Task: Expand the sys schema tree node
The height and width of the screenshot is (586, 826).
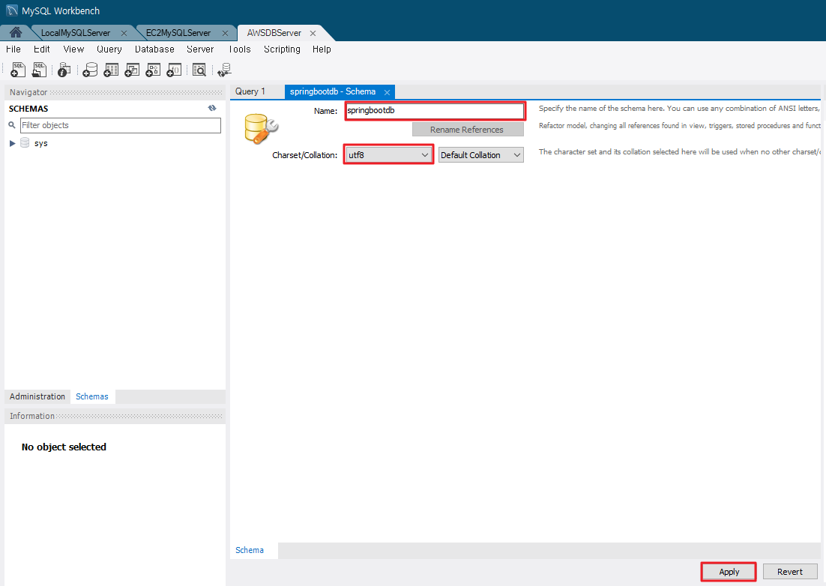Action: coord(12,143)
